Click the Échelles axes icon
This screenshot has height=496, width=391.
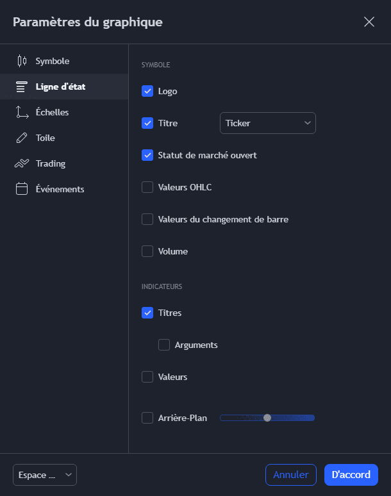click(22, 112)
